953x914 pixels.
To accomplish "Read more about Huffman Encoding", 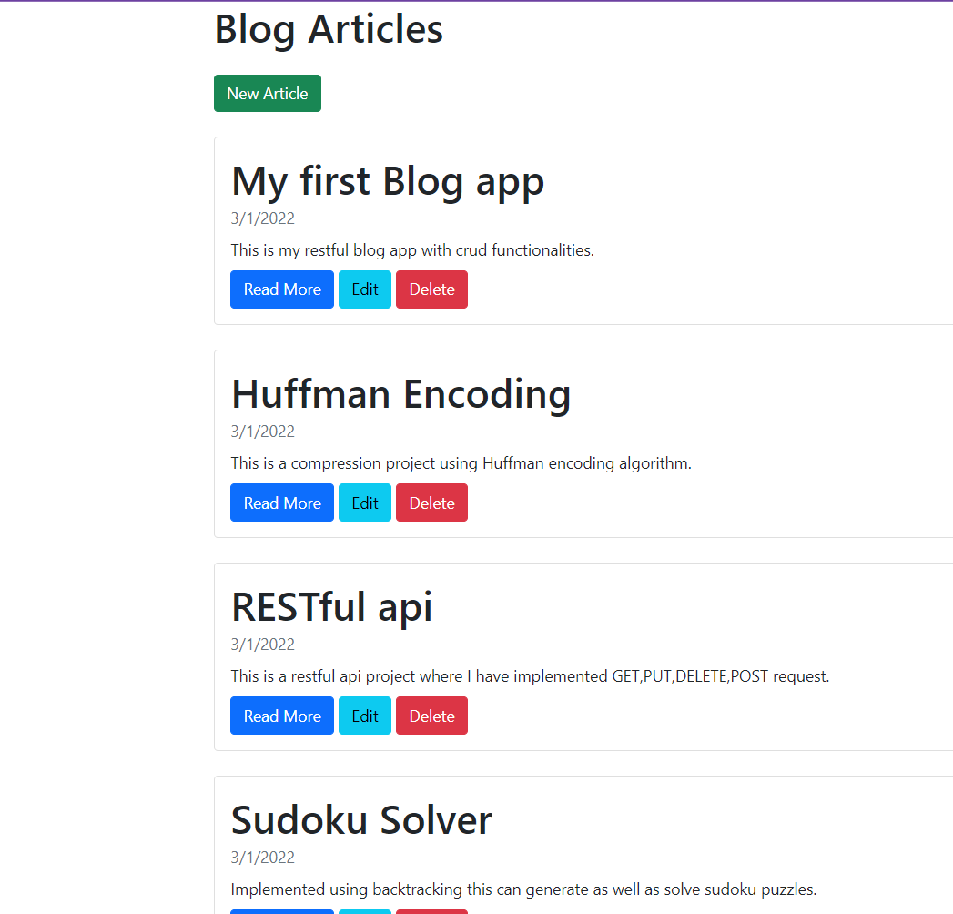I will pos(282,503).
